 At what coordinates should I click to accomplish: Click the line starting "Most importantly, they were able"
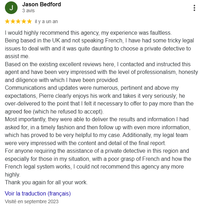pyautogui.click(x=97, y=119)
